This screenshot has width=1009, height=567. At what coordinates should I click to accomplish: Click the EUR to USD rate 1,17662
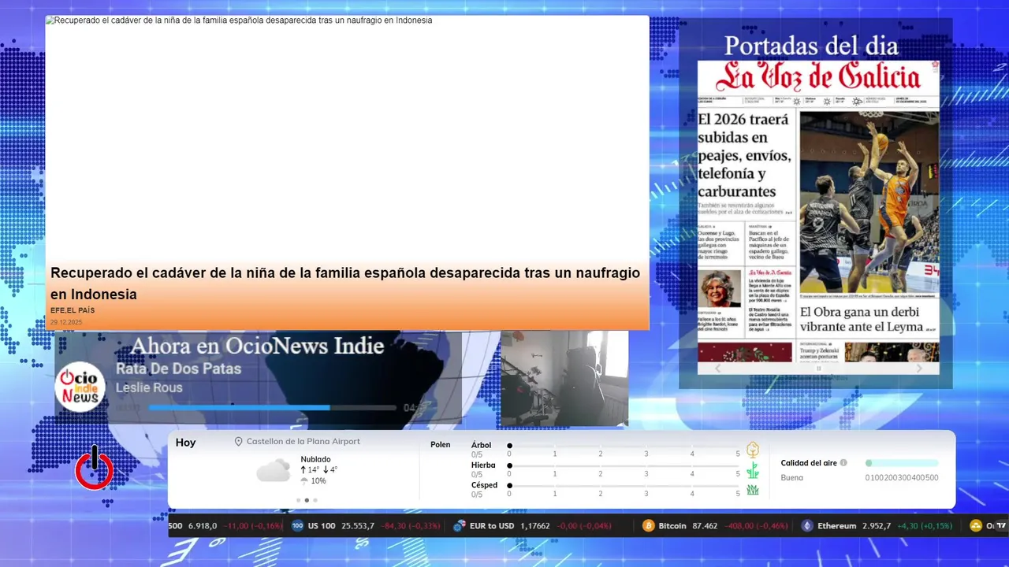[x=536, y=526]
